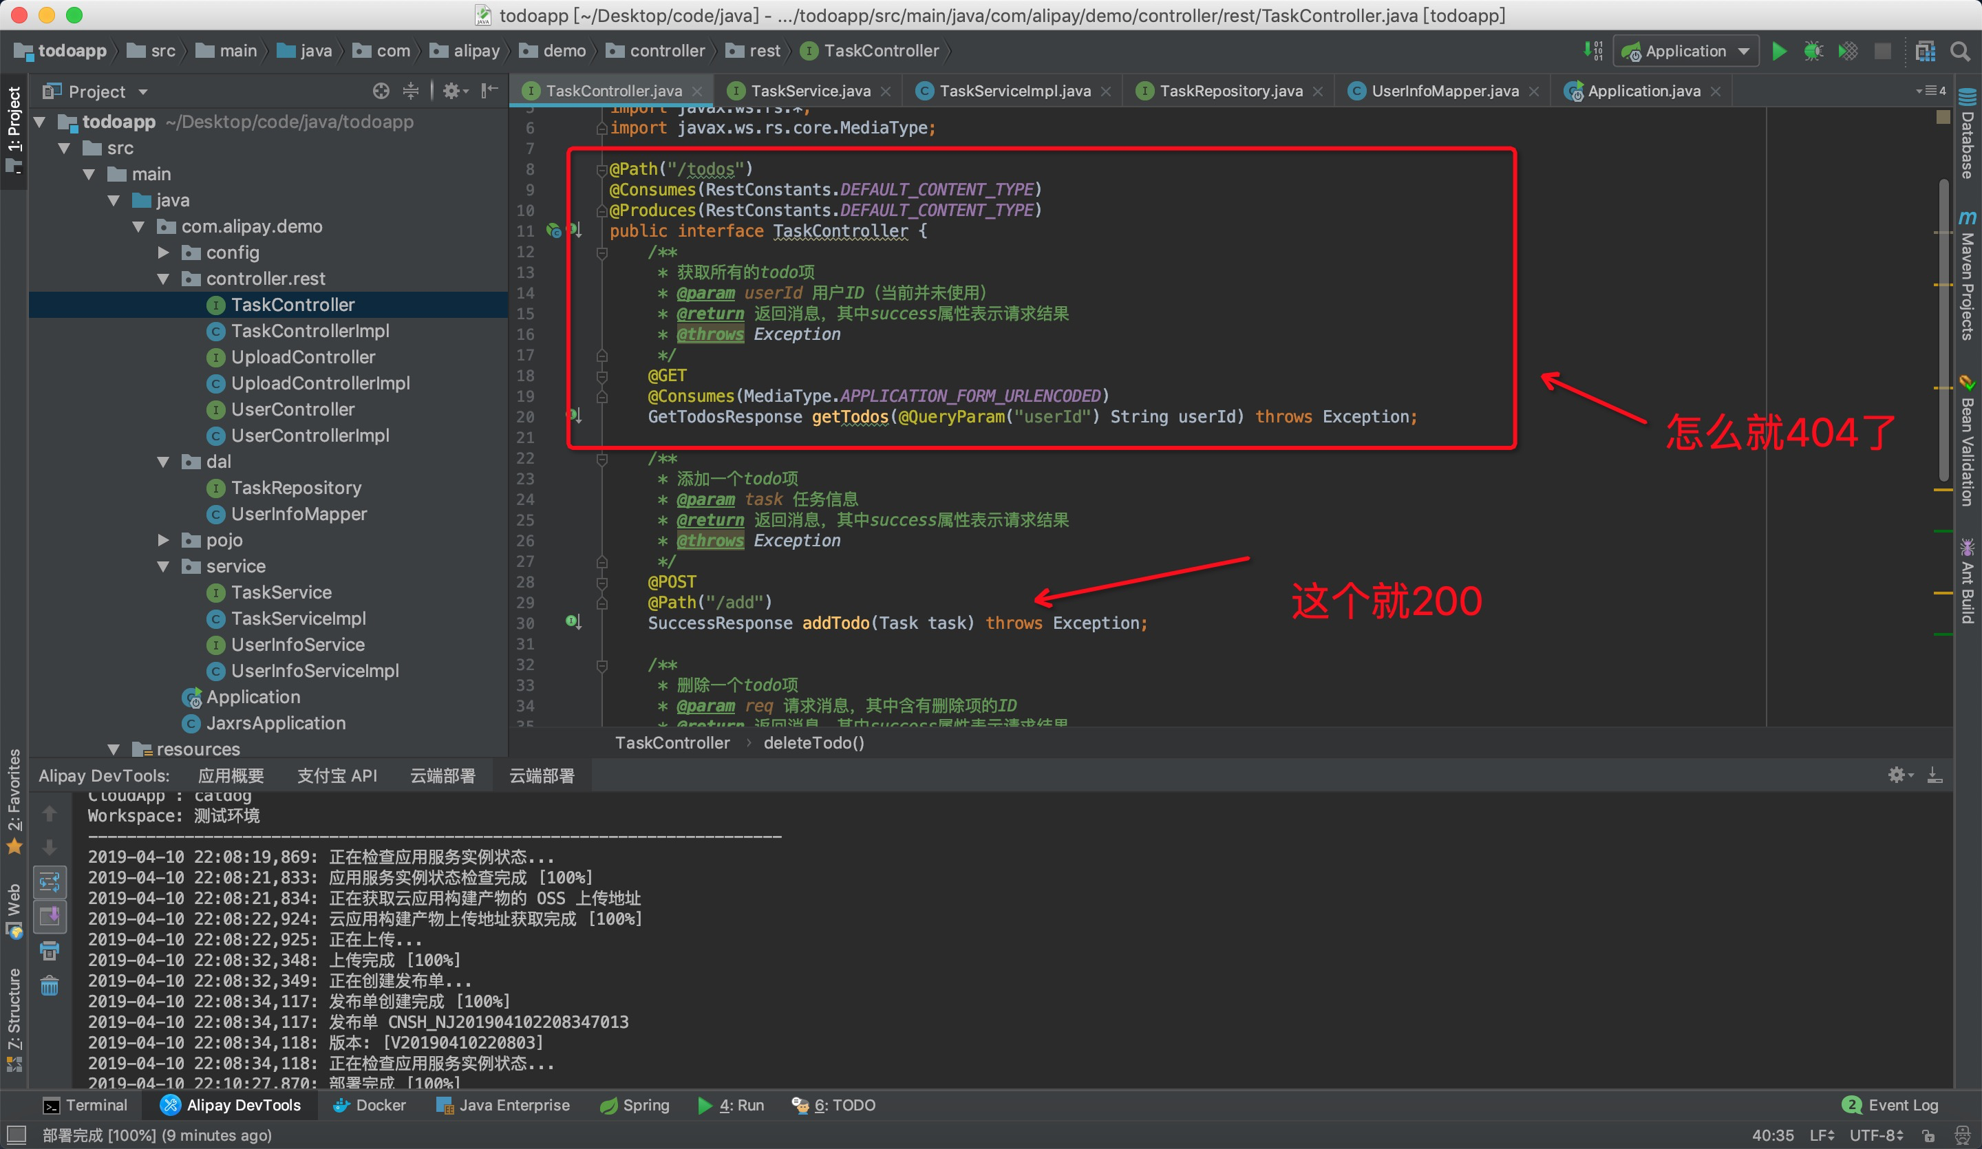The height and width of the screenshot is (1149, 1982).
Task: Toggle tool window buttons in status bar corner
Action: [17, 1135]
